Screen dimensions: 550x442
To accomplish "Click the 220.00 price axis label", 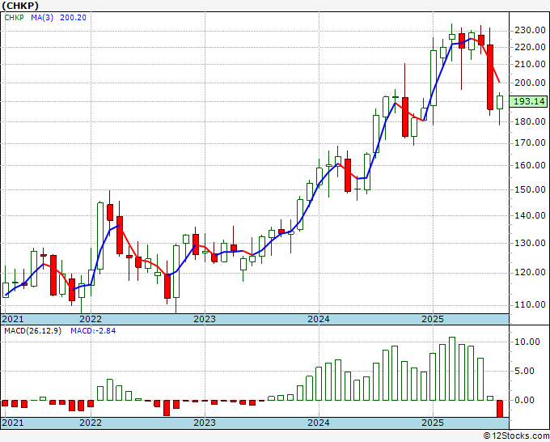I will tap(530, 47).
